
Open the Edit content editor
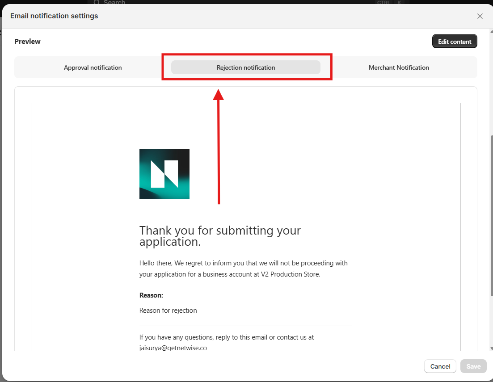(x=454, y=42)
